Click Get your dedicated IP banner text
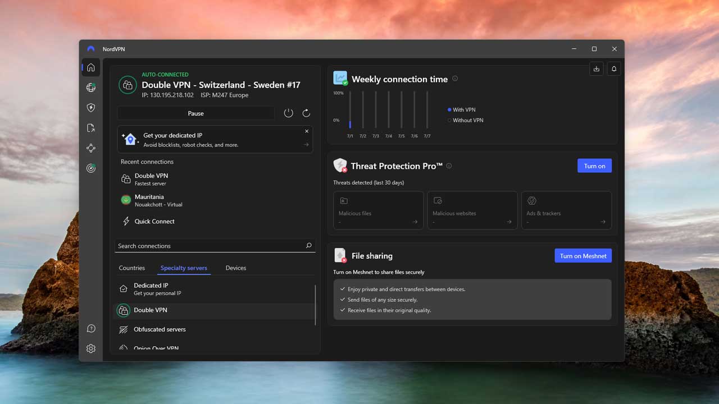 [x=172, y=135]
